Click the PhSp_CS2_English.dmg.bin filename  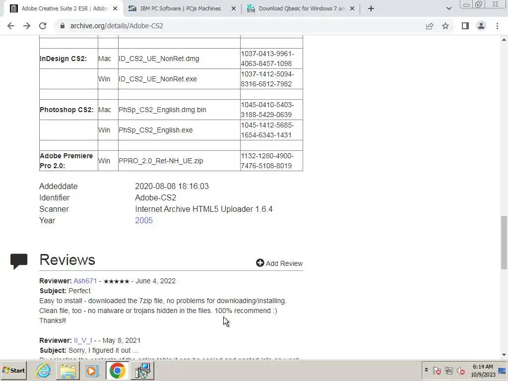point(162,110)
